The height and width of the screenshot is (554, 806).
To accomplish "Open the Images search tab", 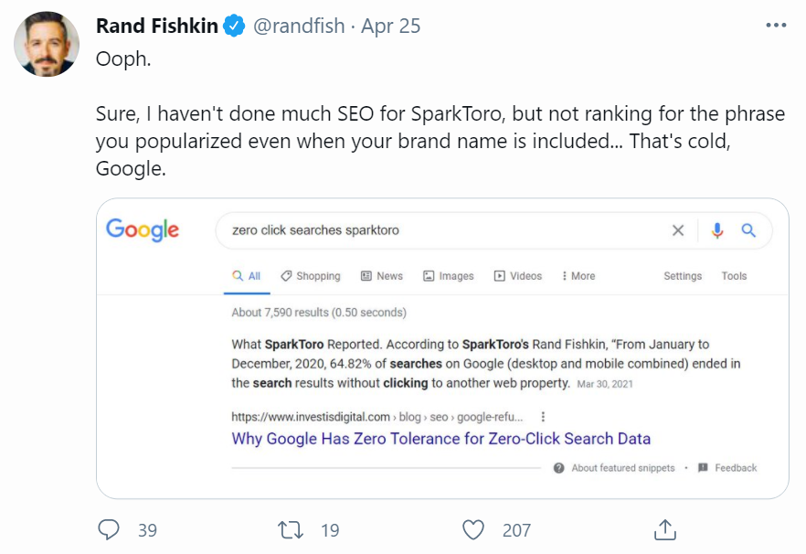I will [449, 276].
